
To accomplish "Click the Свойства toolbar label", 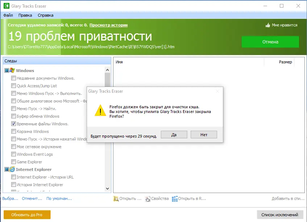I will pyautogui.click(x=160, y=198).
